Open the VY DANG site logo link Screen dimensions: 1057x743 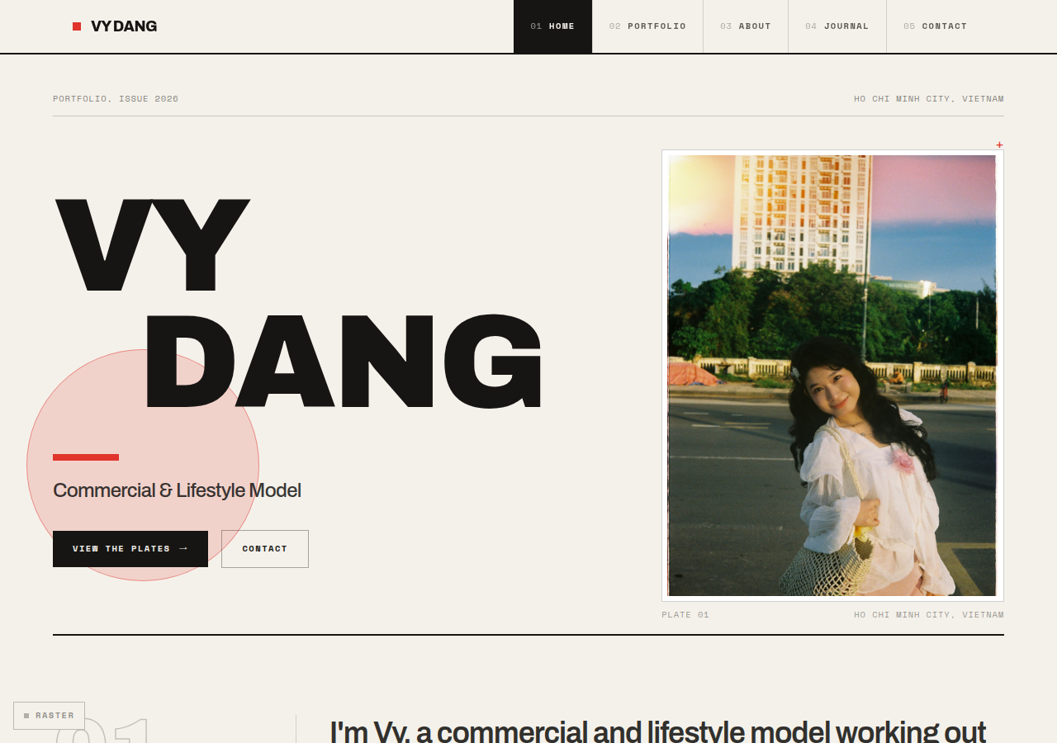[x=115, y=26]
